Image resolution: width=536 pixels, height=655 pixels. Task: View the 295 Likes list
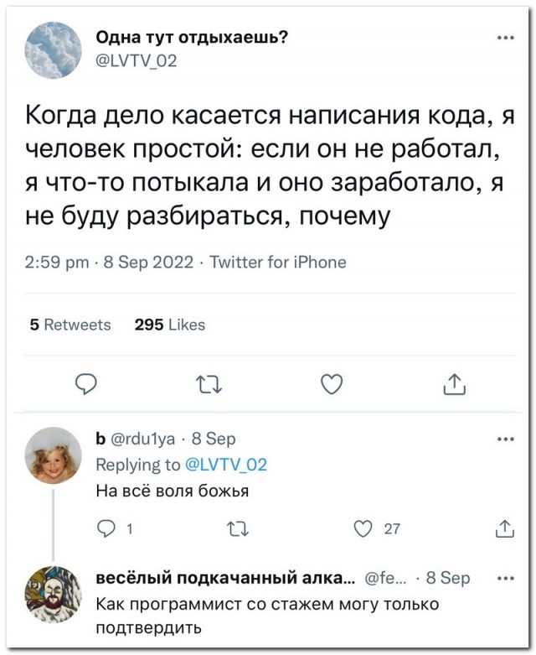click(169, 325)
